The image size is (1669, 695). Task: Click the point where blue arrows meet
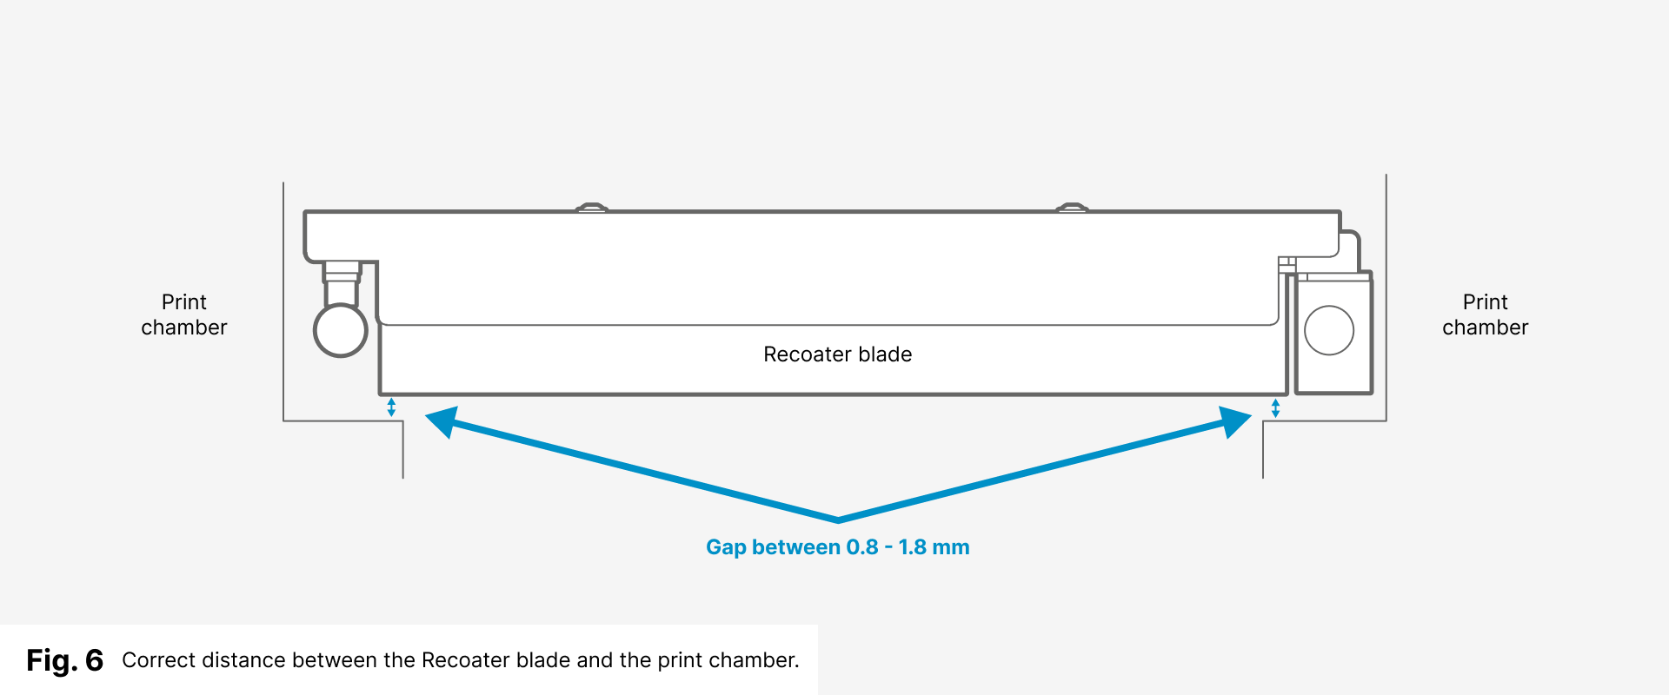tap(838, 520)
